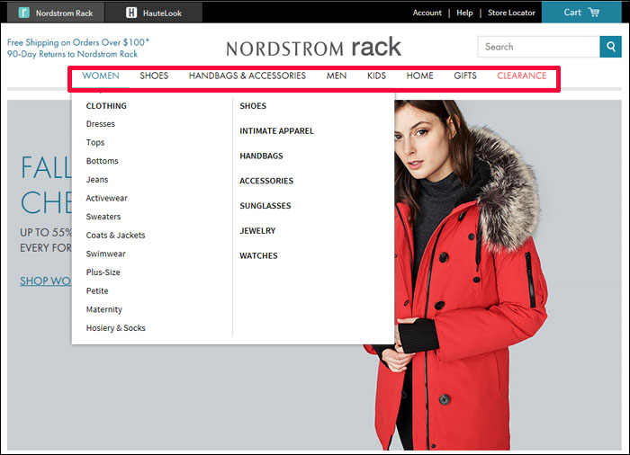
Task: Choose Tops from the Women menu
Action: 95,143
